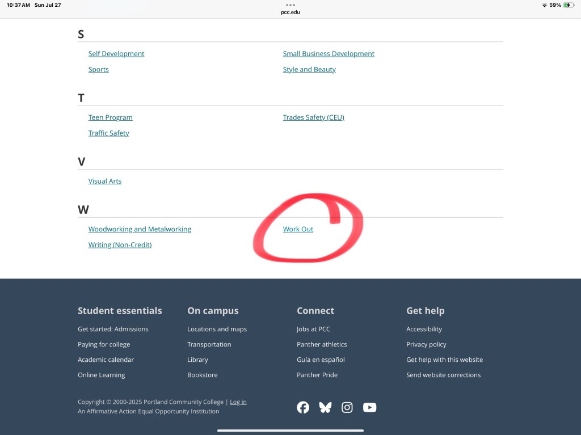Open Locations and maps in footer
This screenshot has width=581, height=435.
click(217, 329)
